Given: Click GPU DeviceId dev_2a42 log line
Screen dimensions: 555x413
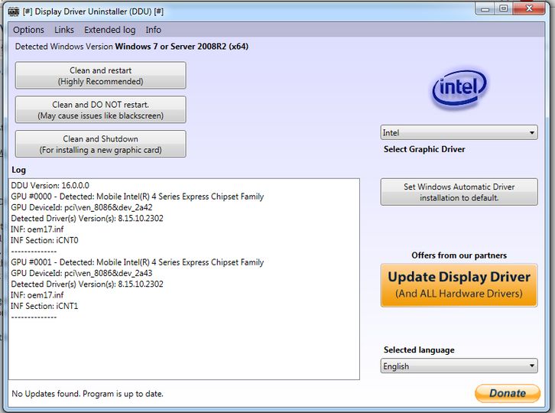Looking at the screenshot, I should tap(81, 207).
